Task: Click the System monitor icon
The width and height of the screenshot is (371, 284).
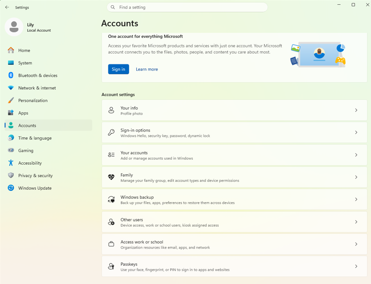Action: pos(10,62)
